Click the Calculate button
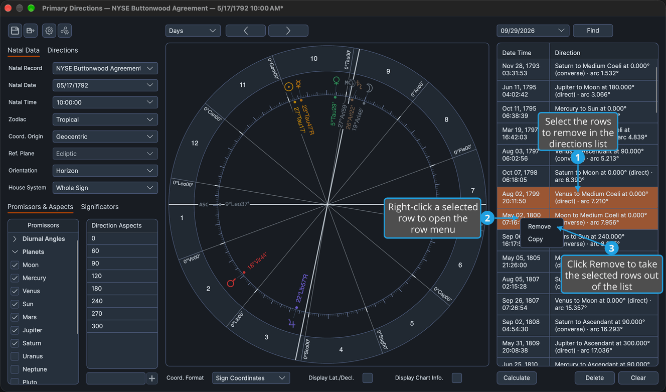 517,378
